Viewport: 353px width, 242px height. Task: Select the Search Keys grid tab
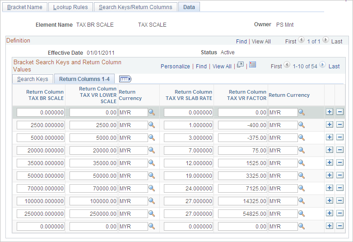click(33, 79)
